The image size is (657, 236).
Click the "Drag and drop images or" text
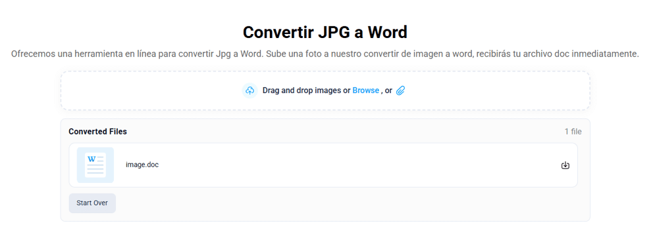pos(306,90)
